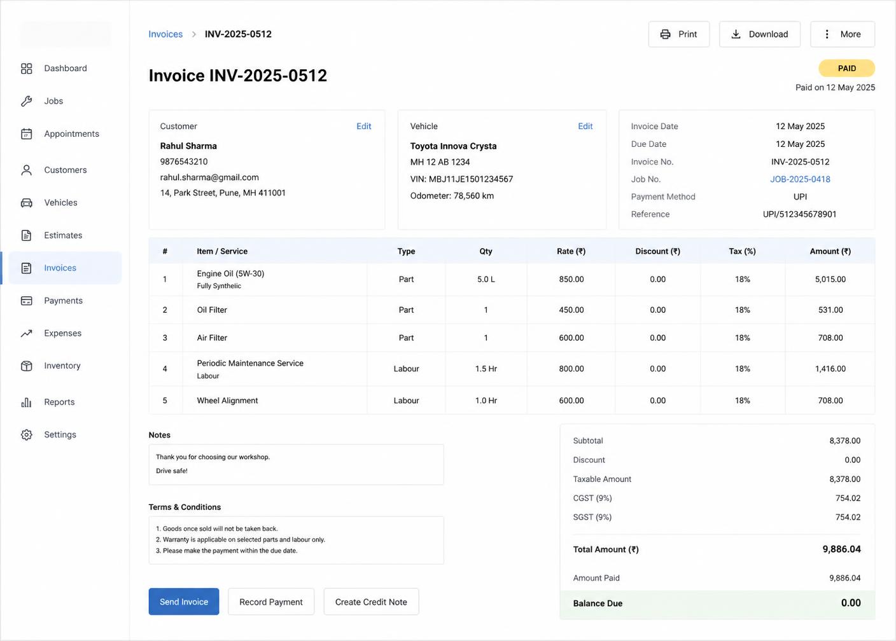Click the Amount (₹) column header
Screen dimensions: 896x641
click(830, 252)
